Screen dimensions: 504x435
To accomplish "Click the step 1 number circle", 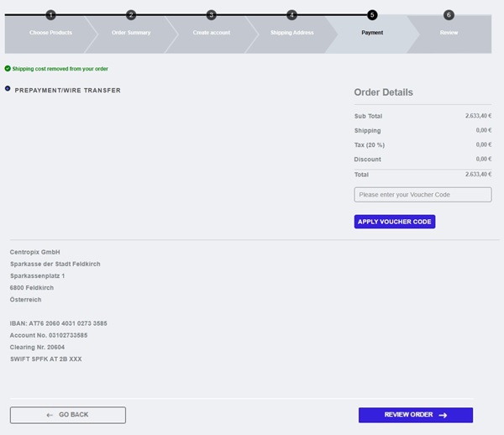I will pos(50,15).
